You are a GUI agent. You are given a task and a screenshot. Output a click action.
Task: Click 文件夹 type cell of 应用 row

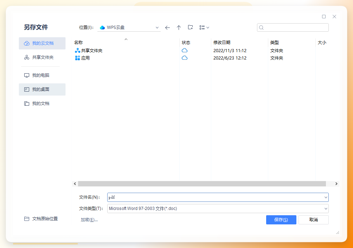point(277,58)
